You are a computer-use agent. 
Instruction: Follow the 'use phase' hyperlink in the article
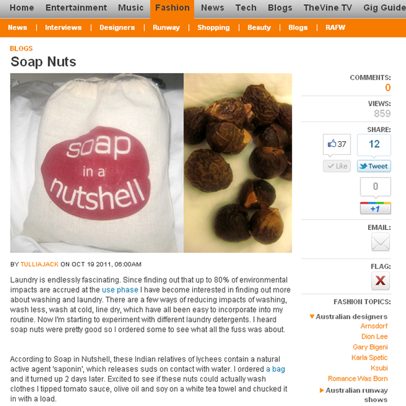(x=120, y=290)
